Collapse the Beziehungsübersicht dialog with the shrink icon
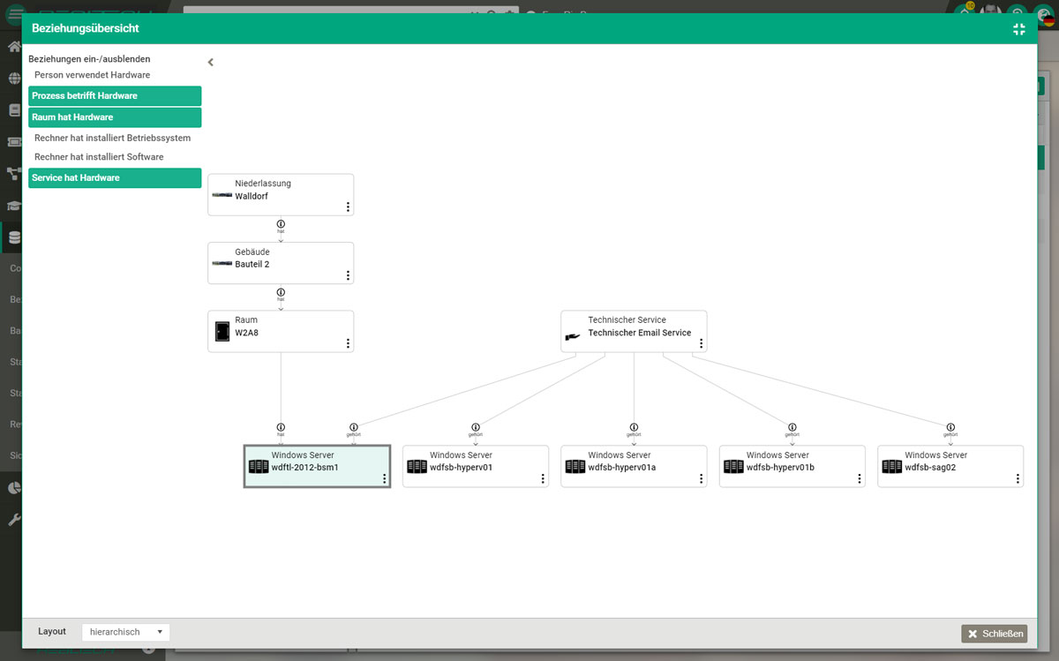 pyautogui.click(x=1018, y=29)
